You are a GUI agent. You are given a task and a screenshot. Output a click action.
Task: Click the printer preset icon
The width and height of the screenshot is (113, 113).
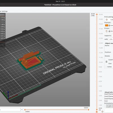[x=107, y=31]
